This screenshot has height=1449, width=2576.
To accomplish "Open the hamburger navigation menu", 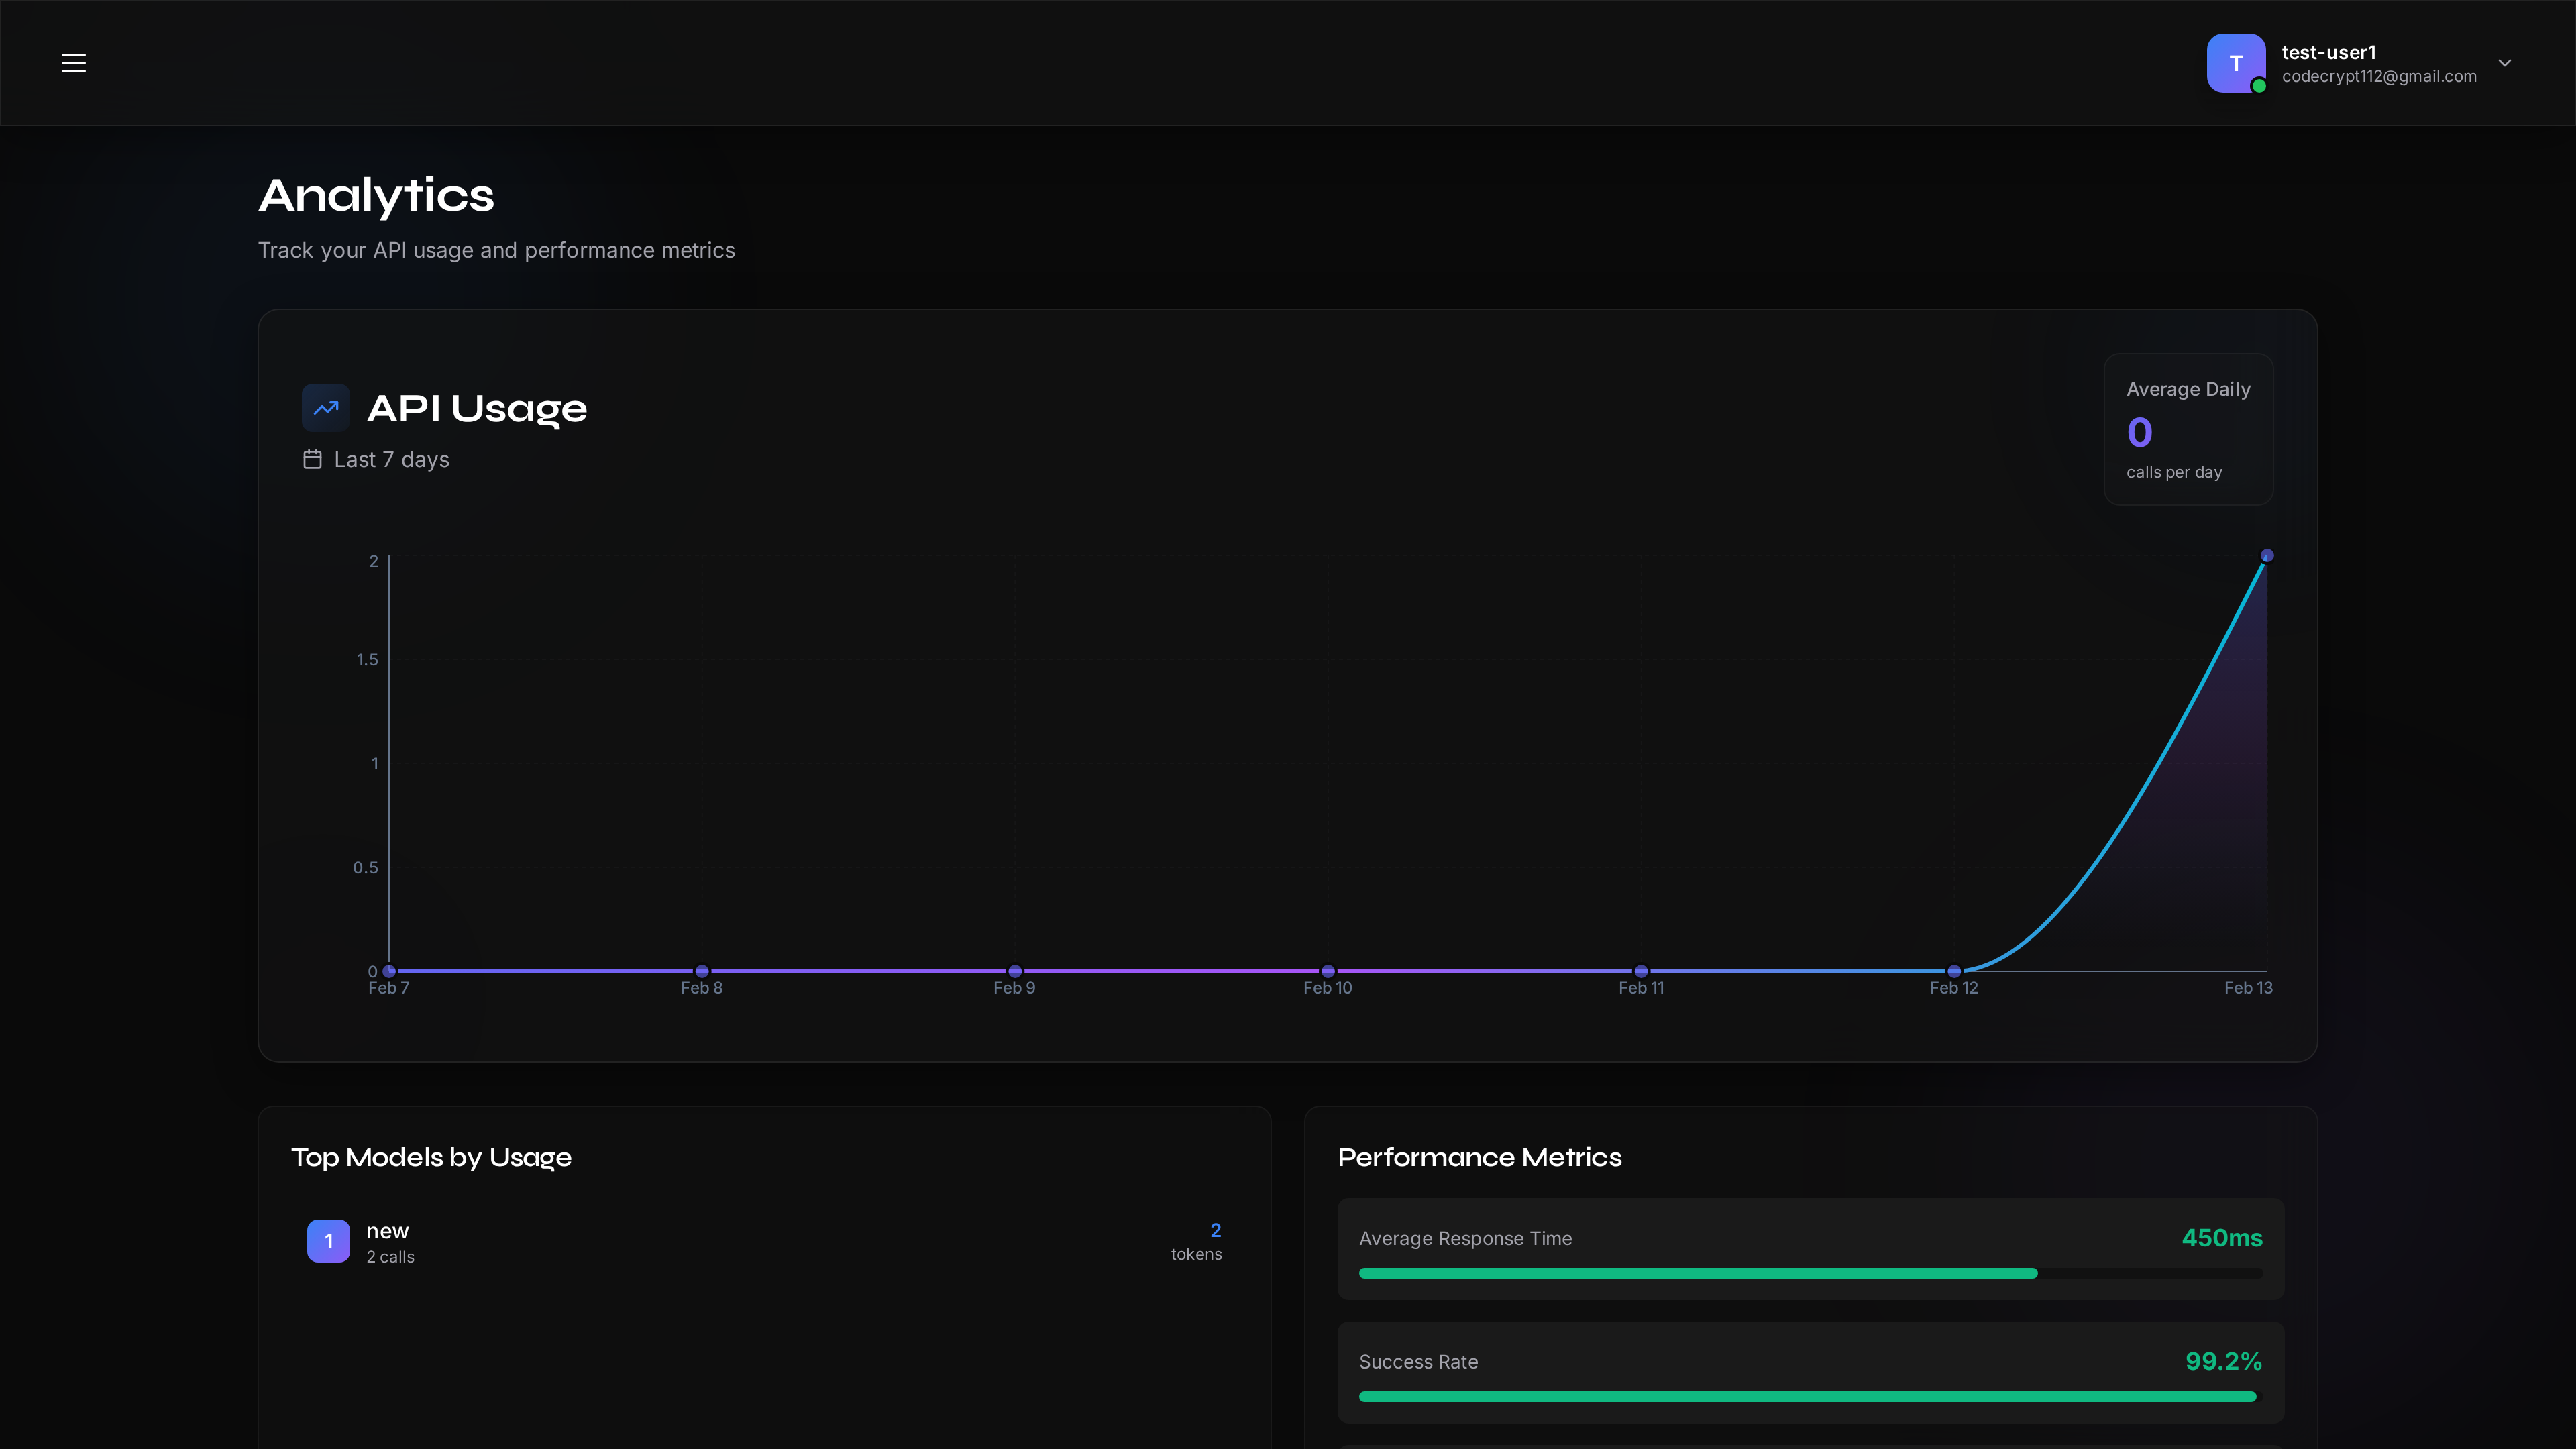I will [73, 63].
